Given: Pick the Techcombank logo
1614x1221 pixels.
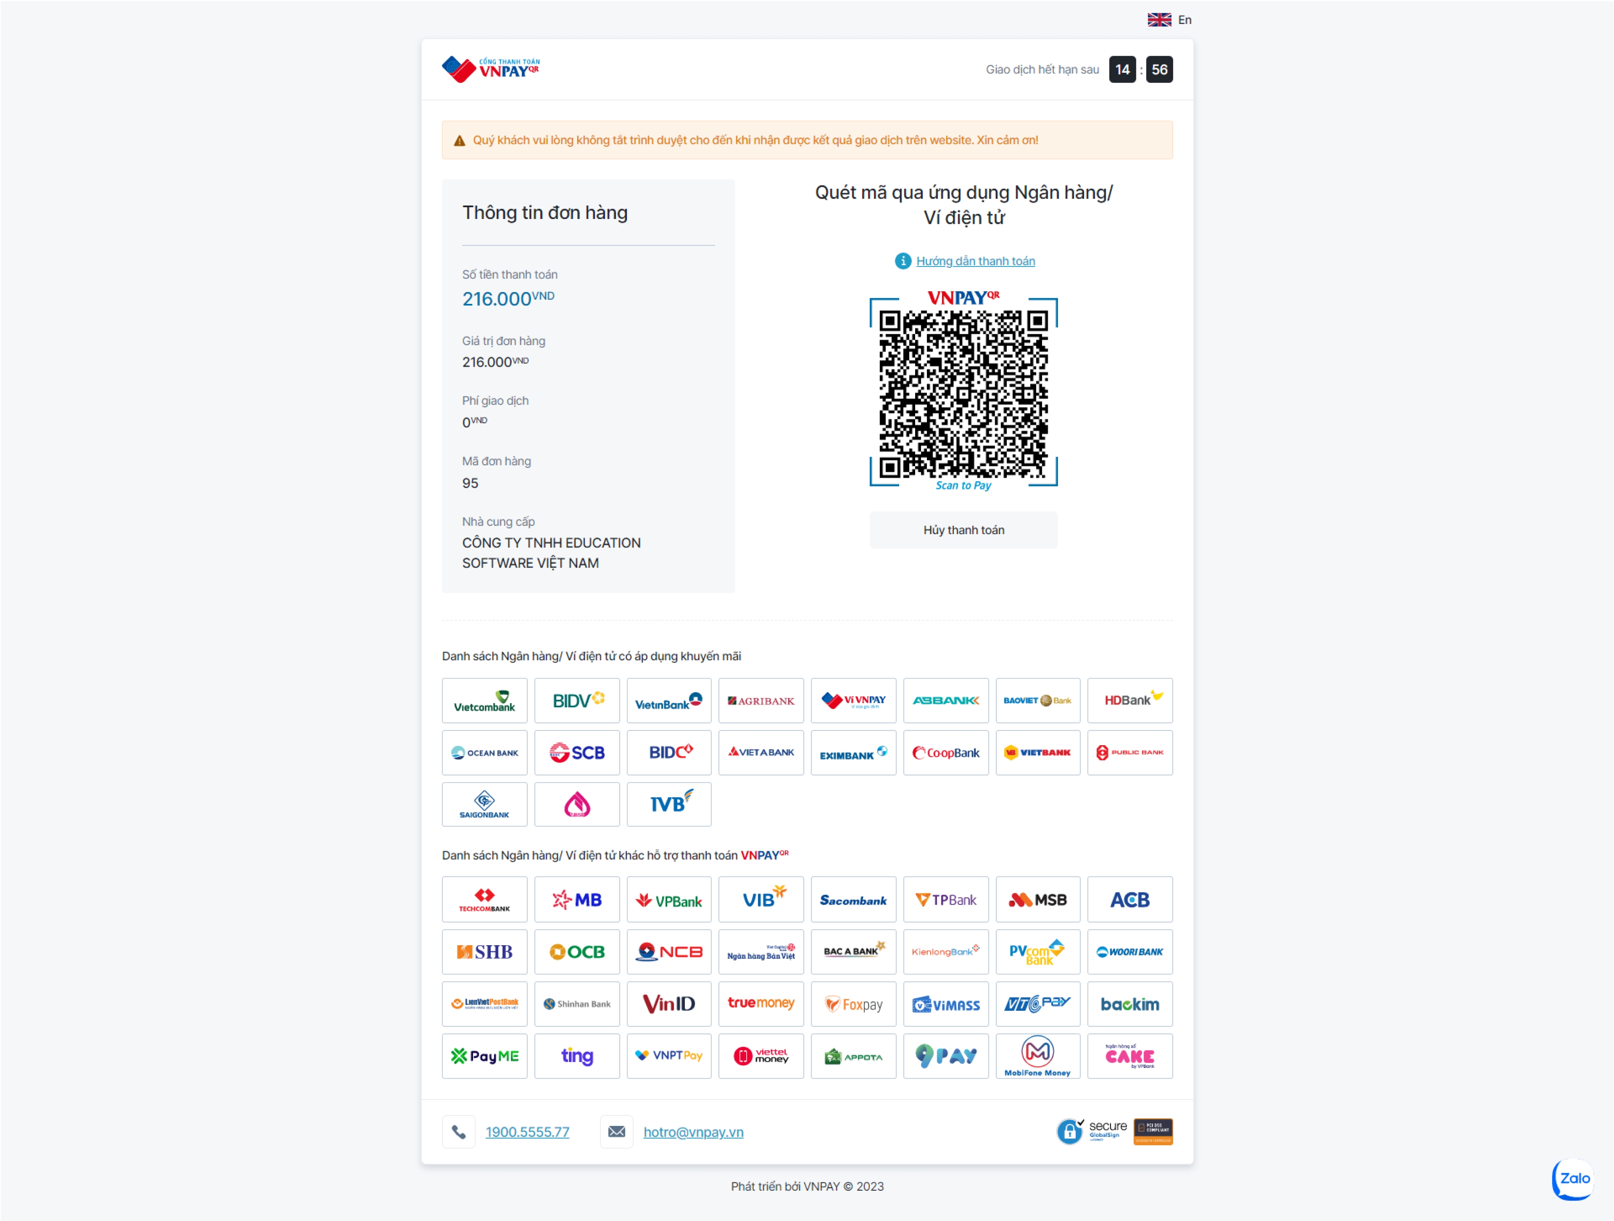Looking at the screenshot, I should pos(484,899).
